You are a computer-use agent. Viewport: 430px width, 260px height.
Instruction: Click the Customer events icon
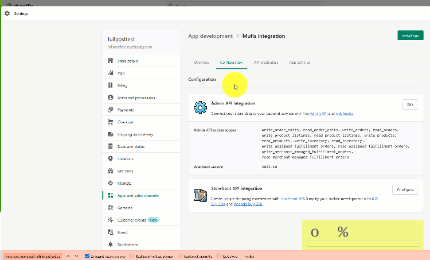[111, 220]
